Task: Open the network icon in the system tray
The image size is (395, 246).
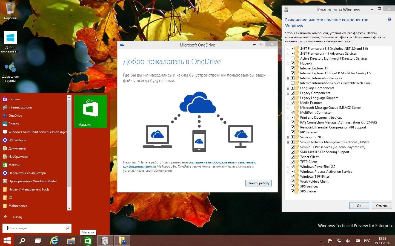Action: (x=339, y=241)
